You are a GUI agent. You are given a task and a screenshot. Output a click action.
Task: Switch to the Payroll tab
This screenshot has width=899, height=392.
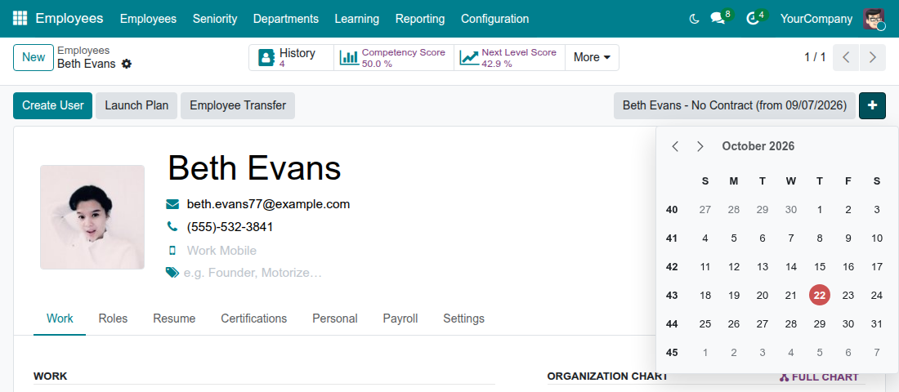[x=400, y=318]
